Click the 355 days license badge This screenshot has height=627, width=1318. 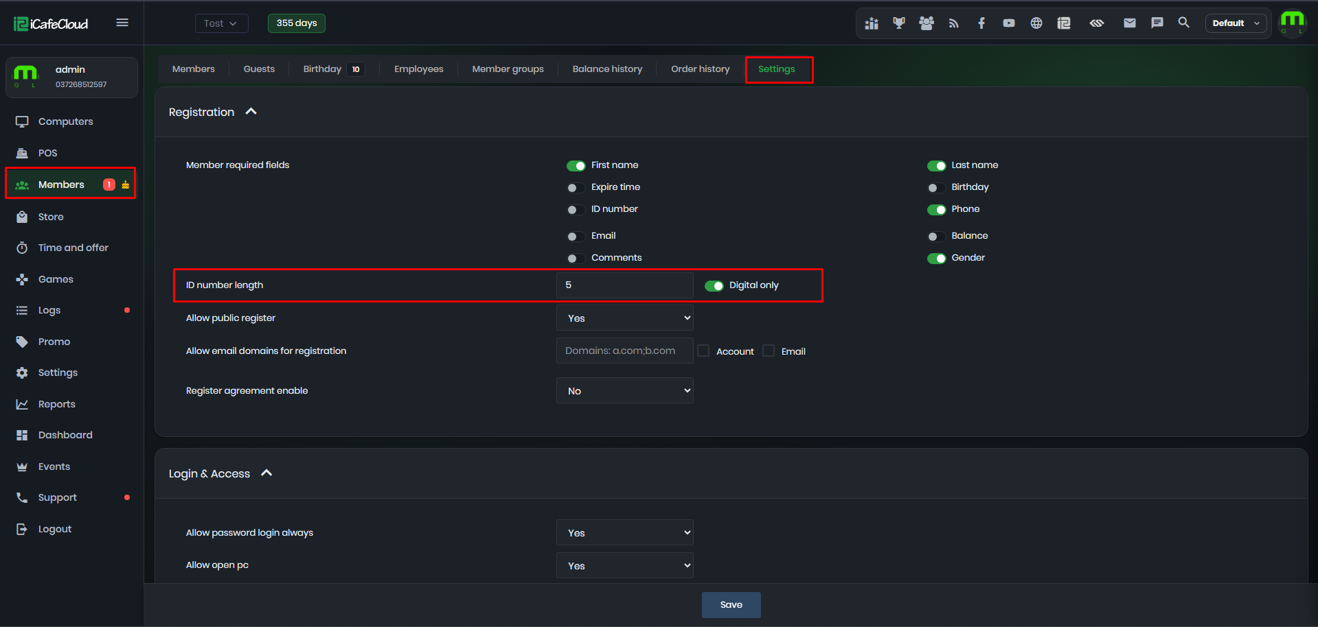297,23
